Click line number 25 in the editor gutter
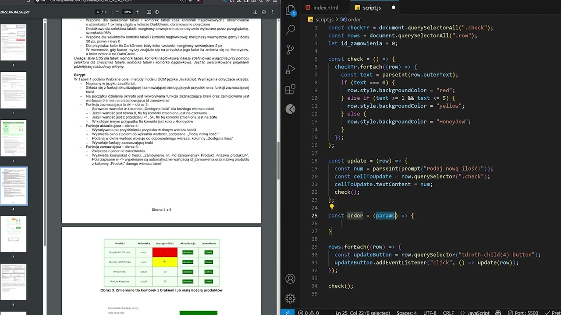The image size is (561, 315). click(314, 215)
